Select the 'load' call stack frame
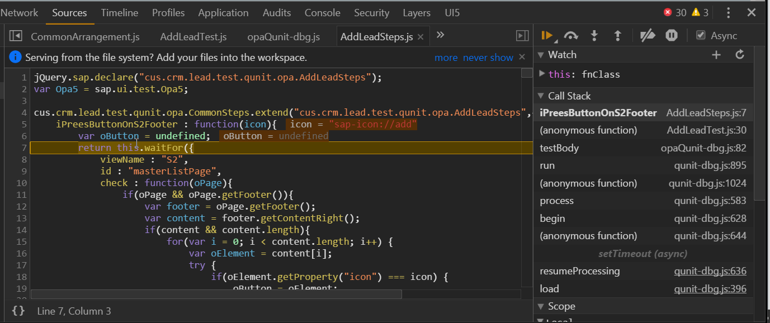770x323 pixels. coord(643,289)
